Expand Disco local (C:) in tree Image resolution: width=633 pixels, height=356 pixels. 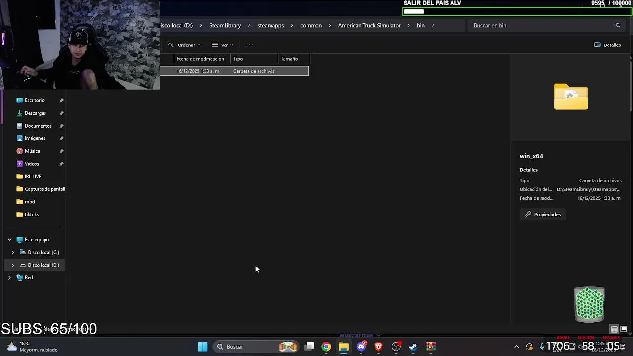tap(13, 252)
